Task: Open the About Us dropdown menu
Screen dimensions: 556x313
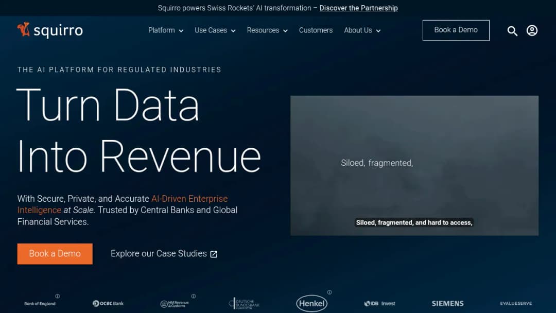Action: (x=362, y=30)
